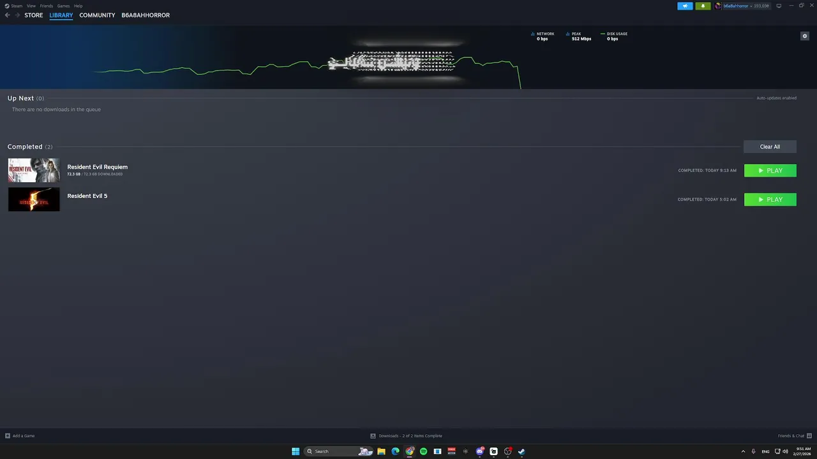Screen dimensions: 817x459
Task: Show hidden tray icons chevron
Action: tap(743, 451)
